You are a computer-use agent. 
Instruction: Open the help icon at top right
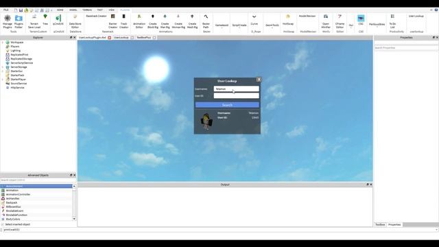(x=436, y=10)
